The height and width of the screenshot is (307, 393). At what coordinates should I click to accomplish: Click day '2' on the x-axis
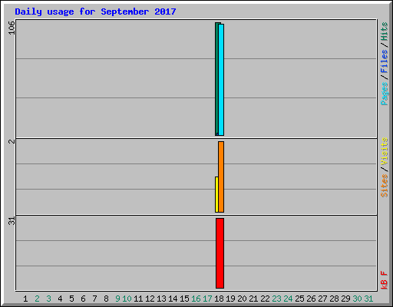pos(37,299)
